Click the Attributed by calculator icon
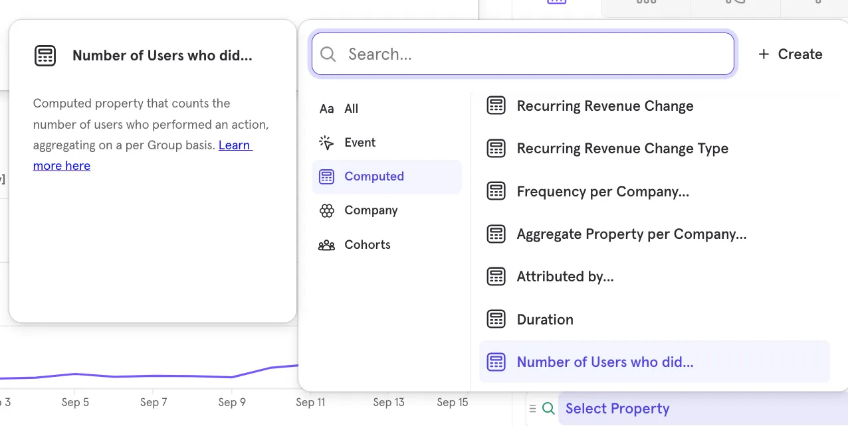This screenshot has width=848, height=426. (496, 277)
